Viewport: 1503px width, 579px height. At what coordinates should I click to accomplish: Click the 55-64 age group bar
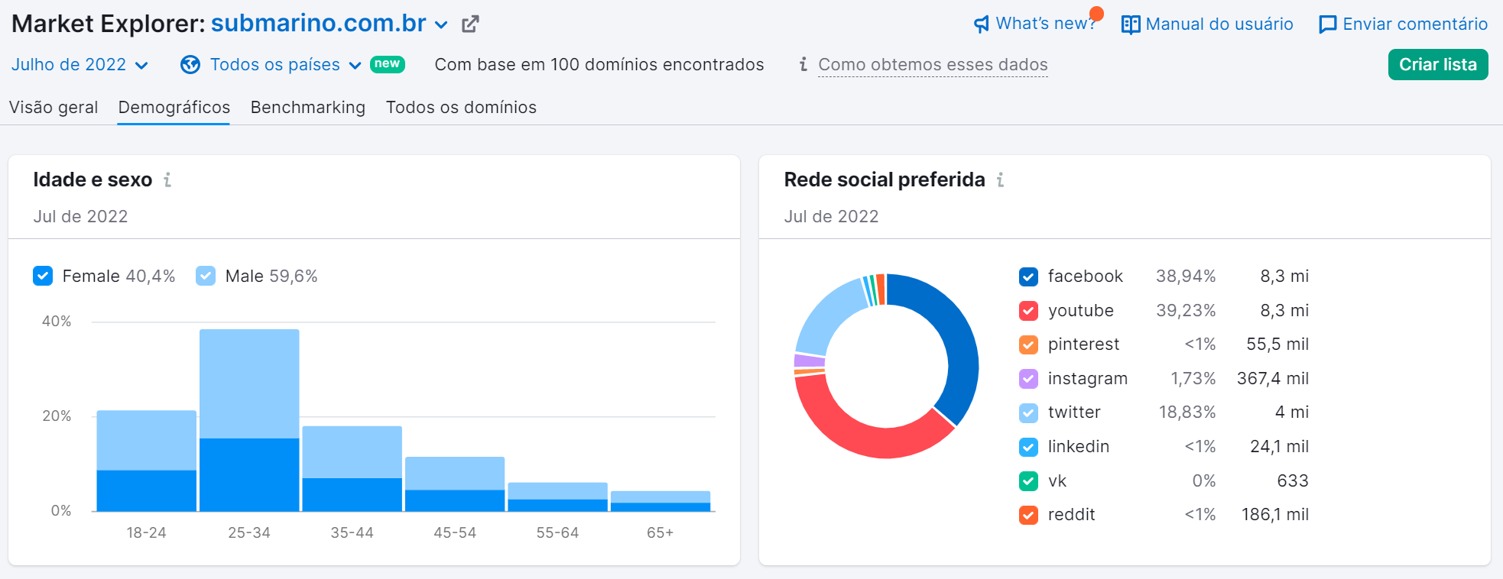coord(557,497)
